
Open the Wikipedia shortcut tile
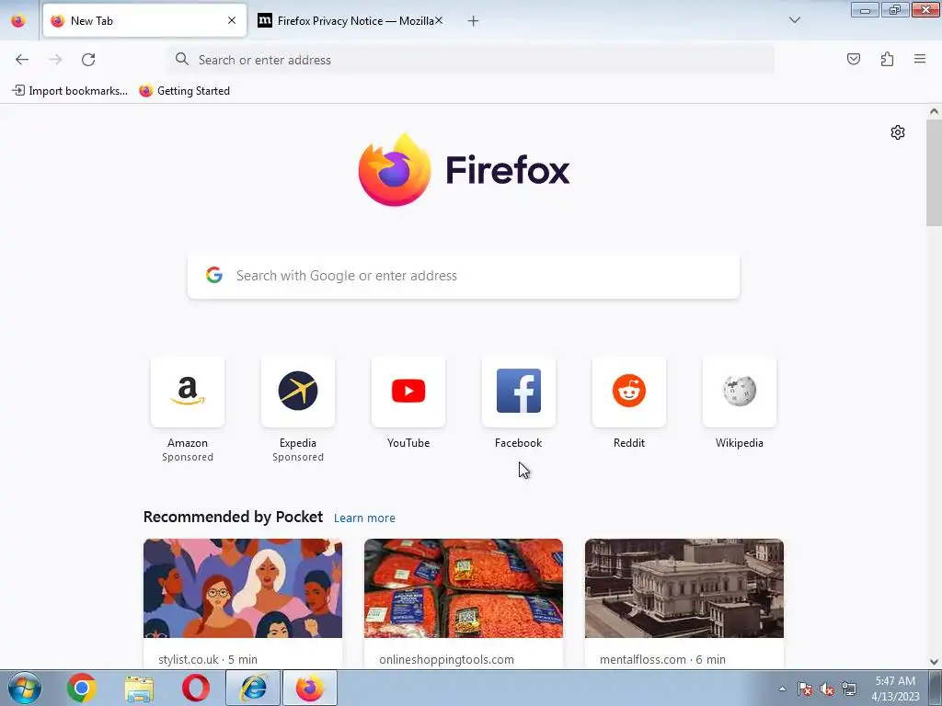[x=740, y=392]
